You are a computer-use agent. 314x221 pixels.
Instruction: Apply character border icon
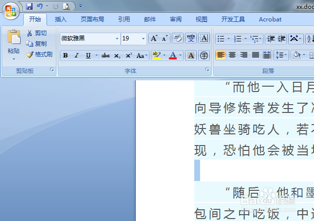(x=204, y=38)
